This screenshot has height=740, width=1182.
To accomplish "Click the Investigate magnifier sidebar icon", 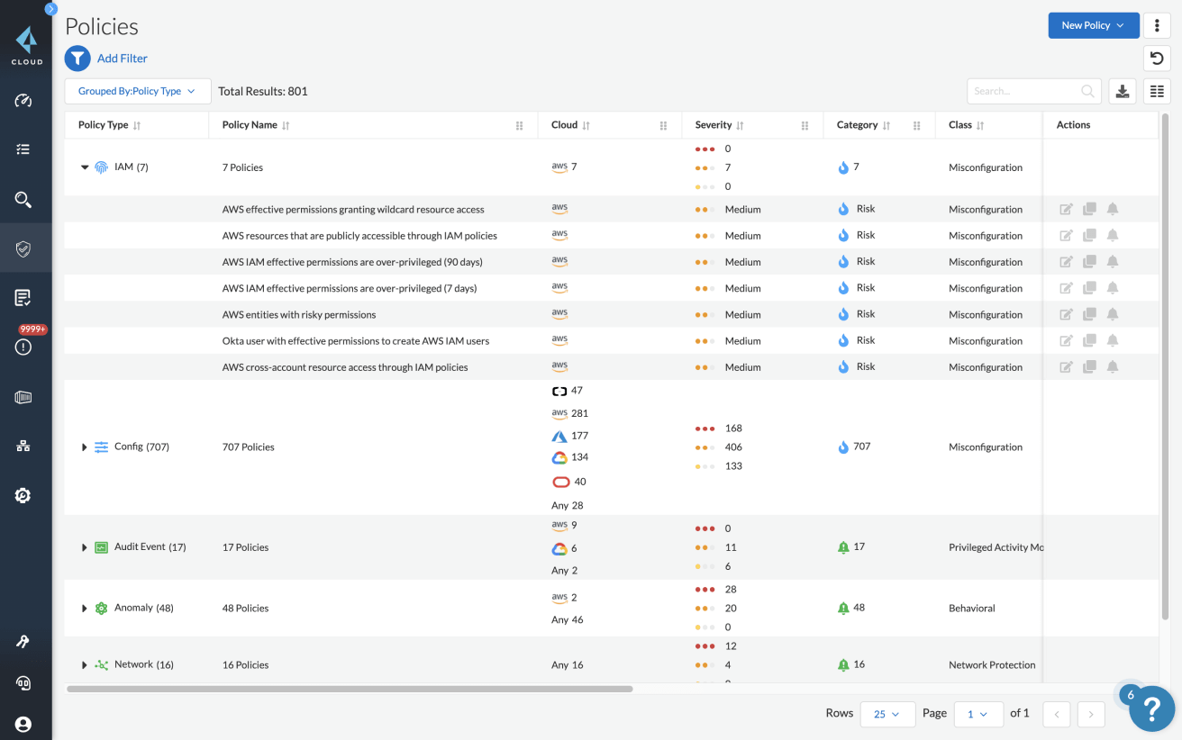I will (x=23, y=200).
